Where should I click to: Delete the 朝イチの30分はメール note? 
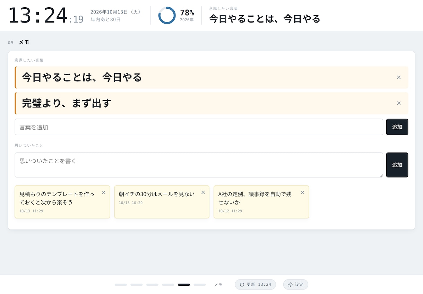click(x=203, y=192)
